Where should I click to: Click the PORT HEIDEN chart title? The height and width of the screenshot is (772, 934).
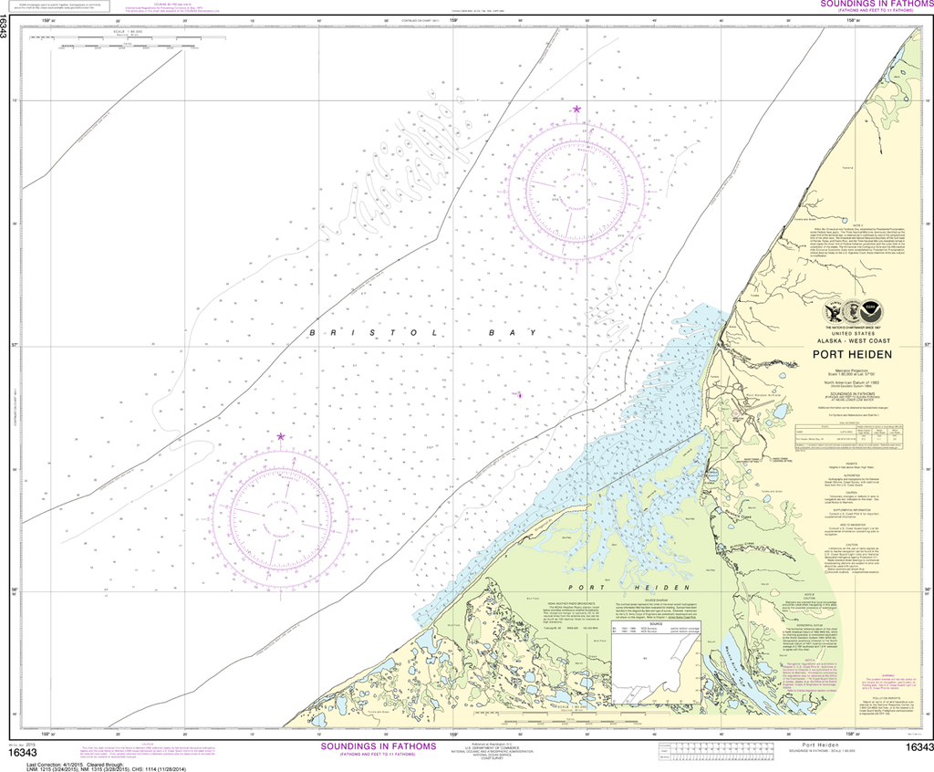click(x=851, y=355)
